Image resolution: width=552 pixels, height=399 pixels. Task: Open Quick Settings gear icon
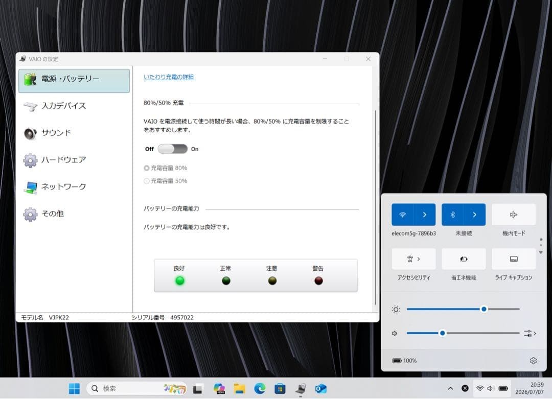point(533,361)
